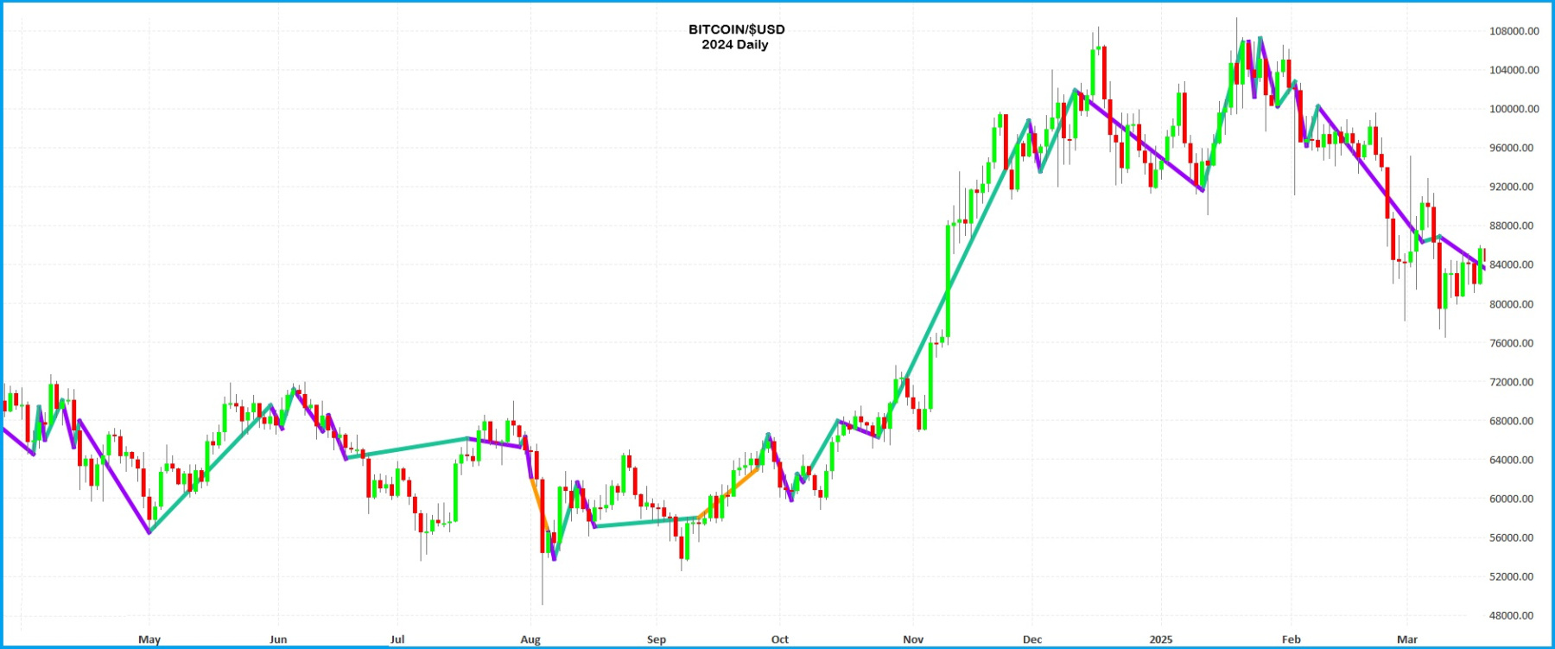Click the Sep label on time axis

pos(657,639)
